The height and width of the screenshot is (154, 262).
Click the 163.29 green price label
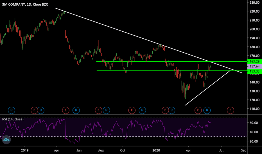tap(254, 61)
